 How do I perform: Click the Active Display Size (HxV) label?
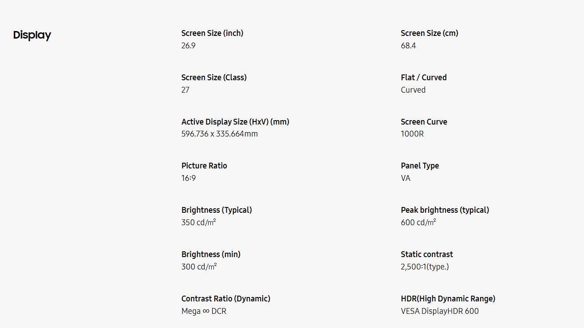(235, 122)
